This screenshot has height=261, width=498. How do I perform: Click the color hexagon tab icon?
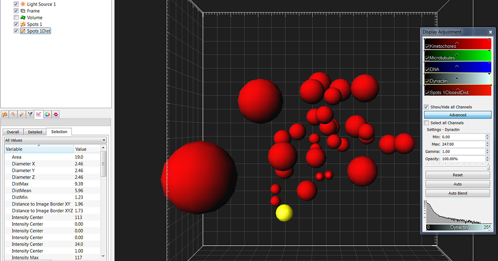(47, 114)
